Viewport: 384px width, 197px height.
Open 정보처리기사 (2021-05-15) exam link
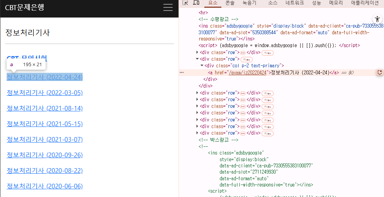pyautogui.click(x=44, y=124)
